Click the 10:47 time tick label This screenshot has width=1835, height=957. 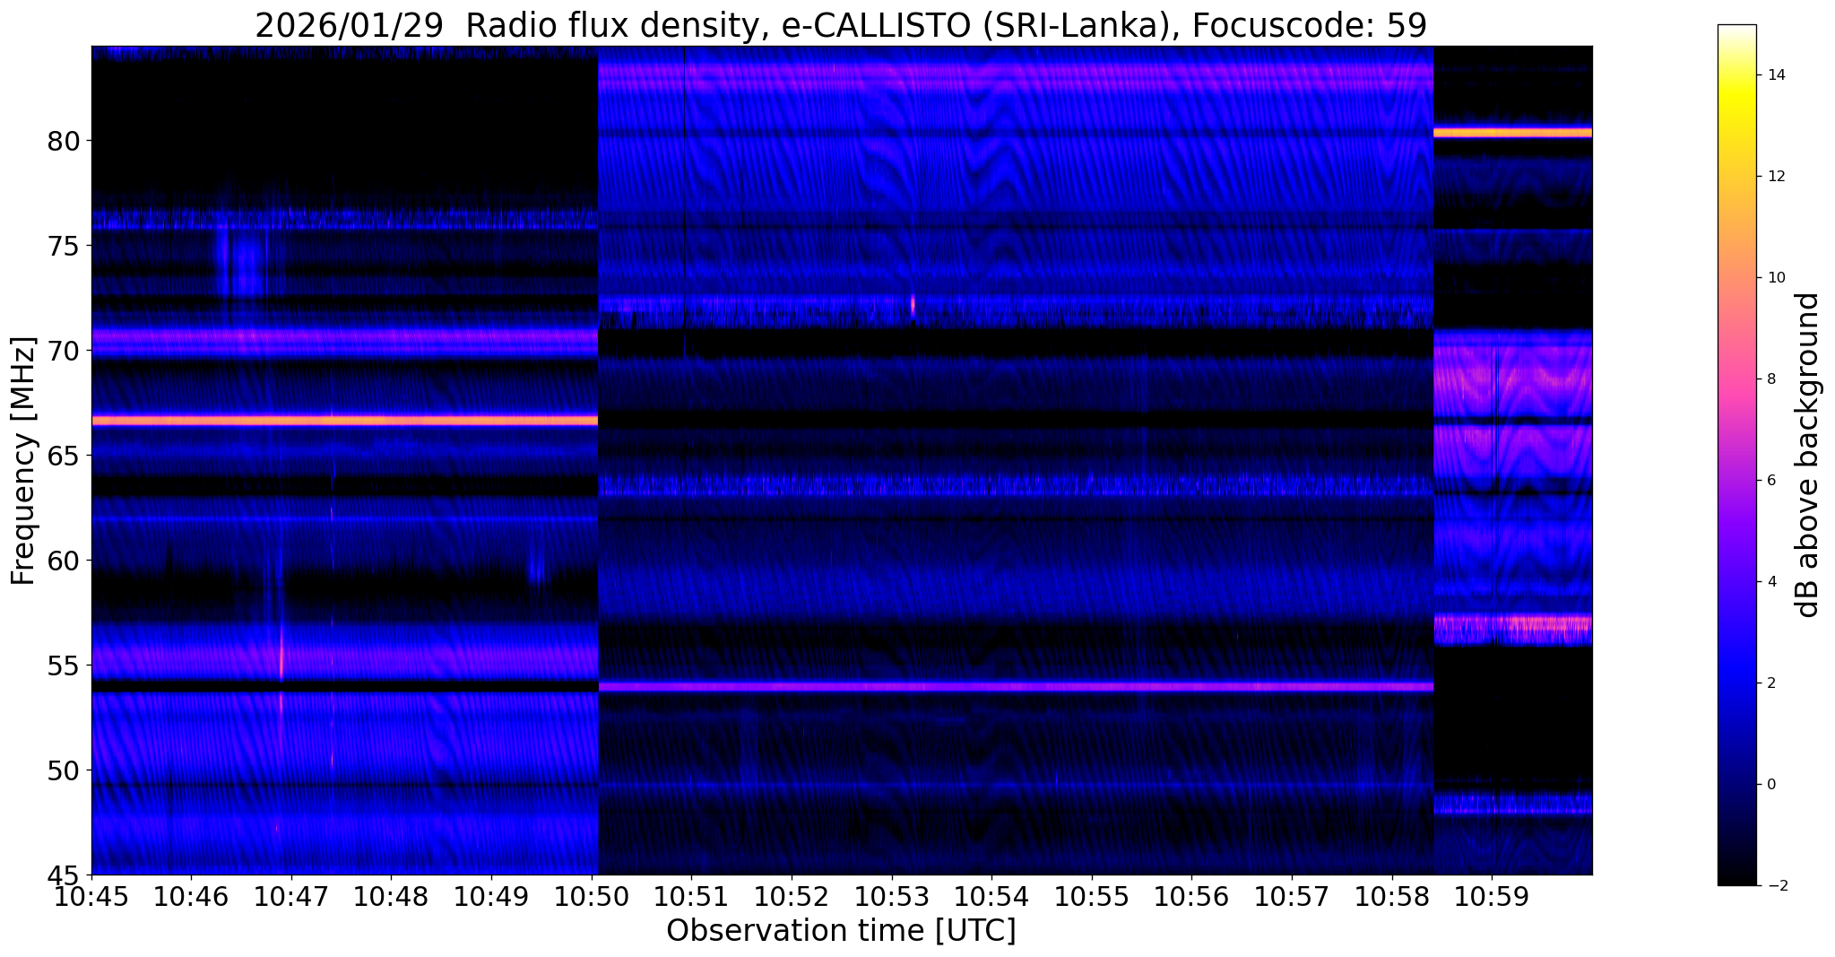click(291, 896)
